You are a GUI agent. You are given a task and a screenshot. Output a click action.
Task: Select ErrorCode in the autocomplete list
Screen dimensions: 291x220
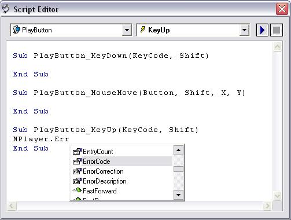click(122, 162)
